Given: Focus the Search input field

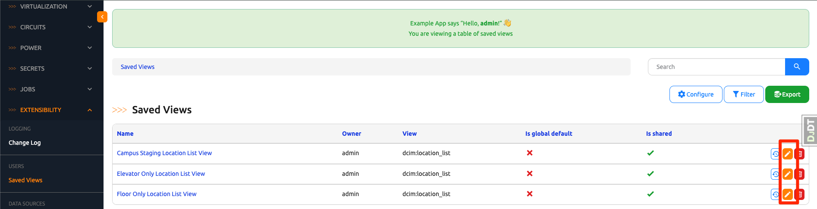Looking at the screenshot, I should (x=716, y=67).
